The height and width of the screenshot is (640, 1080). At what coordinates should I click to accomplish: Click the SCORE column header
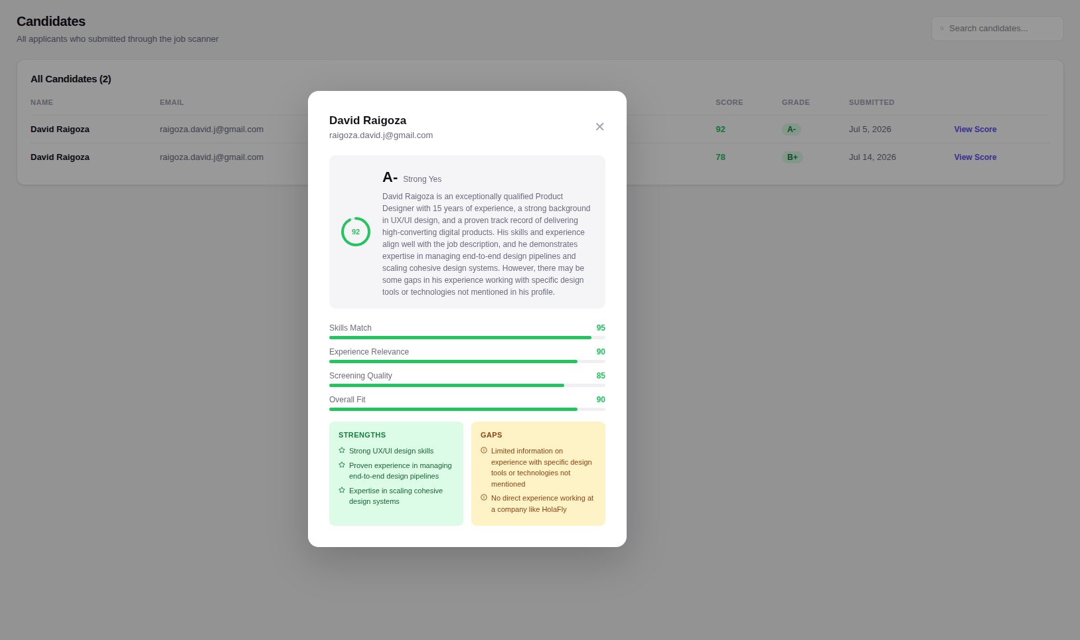point(729,102)
